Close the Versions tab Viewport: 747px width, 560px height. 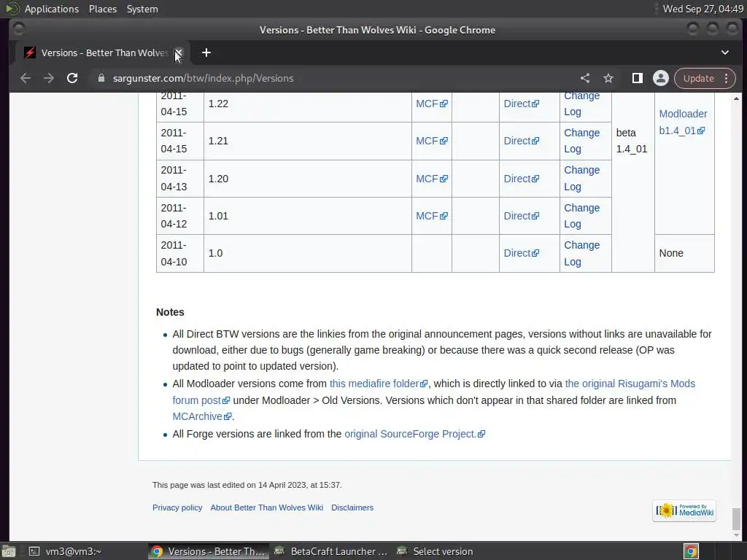point(179,52)
